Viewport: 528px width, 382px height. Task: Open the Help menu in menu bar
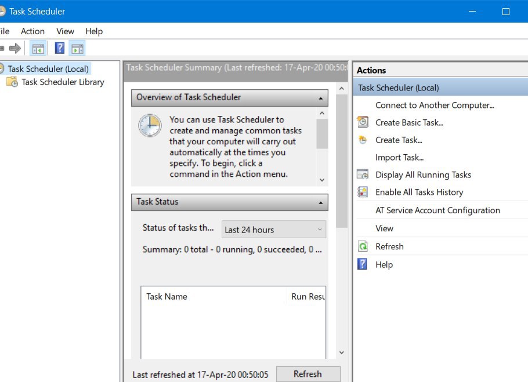(94, 31)
